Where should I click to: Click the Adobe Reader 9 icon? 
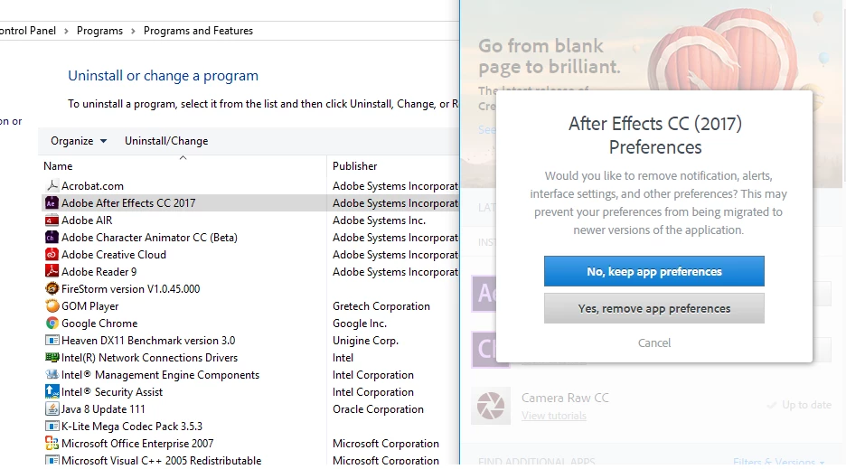tap(52, 271)
